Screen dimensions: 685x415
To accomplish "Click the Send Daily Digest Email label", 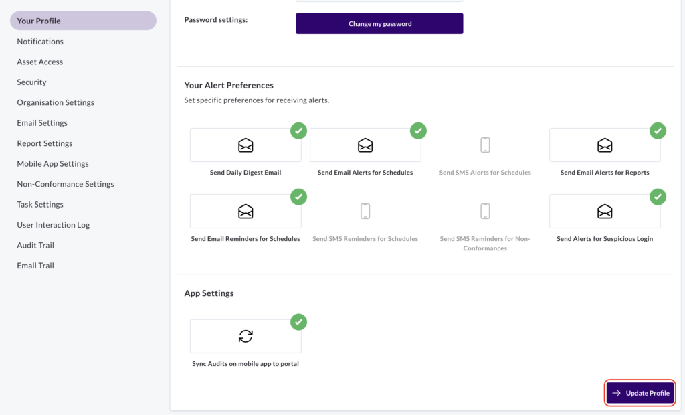I will (x=246, y=172).
